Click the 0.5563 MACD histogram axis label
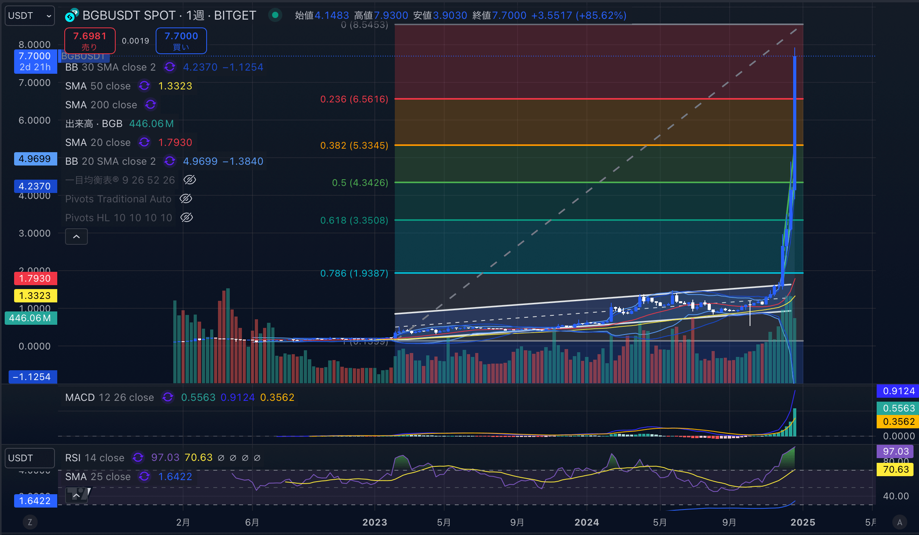Screen dimensions: 919x535 tap(897, 408)
